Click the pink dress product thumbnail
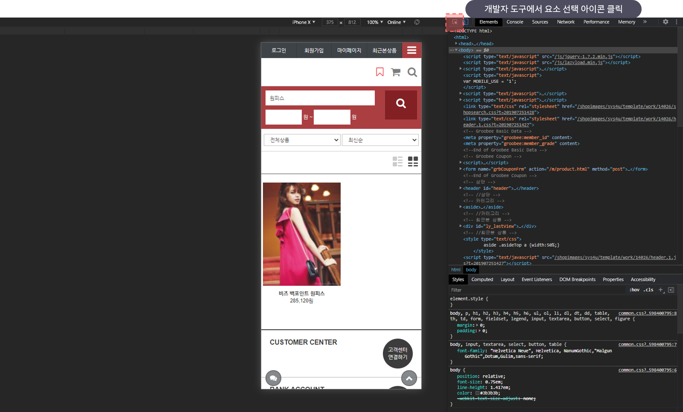This screenshot has width=683, height=412. (x=301, y=234)
